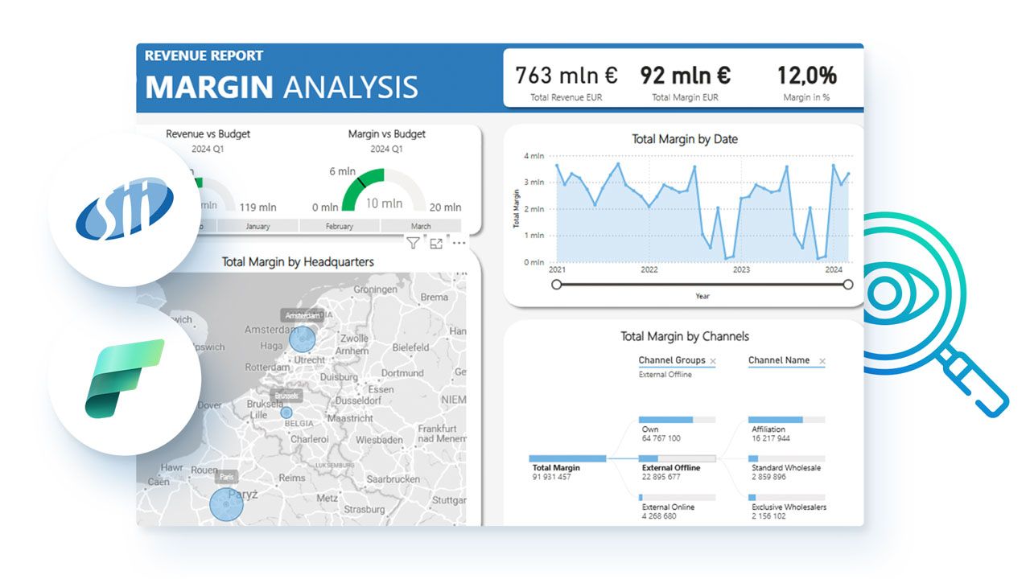Screen dimensions: 1030x579
Task: Select the Amsterdam bubble on the map
Action: coord(301,339)
